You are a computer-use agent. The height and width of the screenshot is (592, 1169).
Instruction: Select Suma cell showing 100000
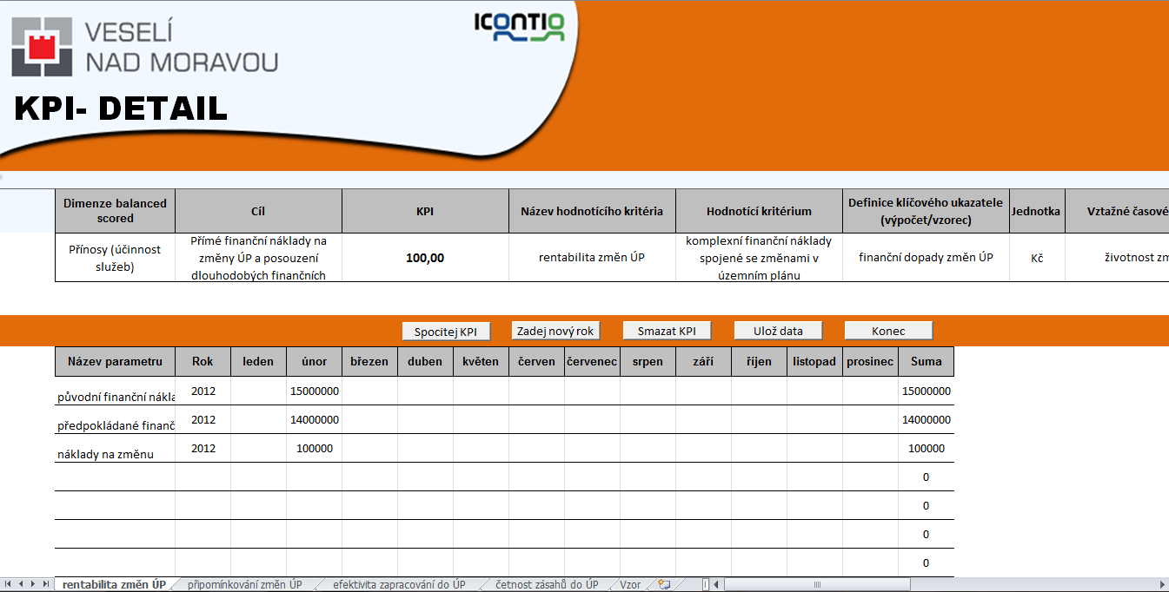(926, 449)
